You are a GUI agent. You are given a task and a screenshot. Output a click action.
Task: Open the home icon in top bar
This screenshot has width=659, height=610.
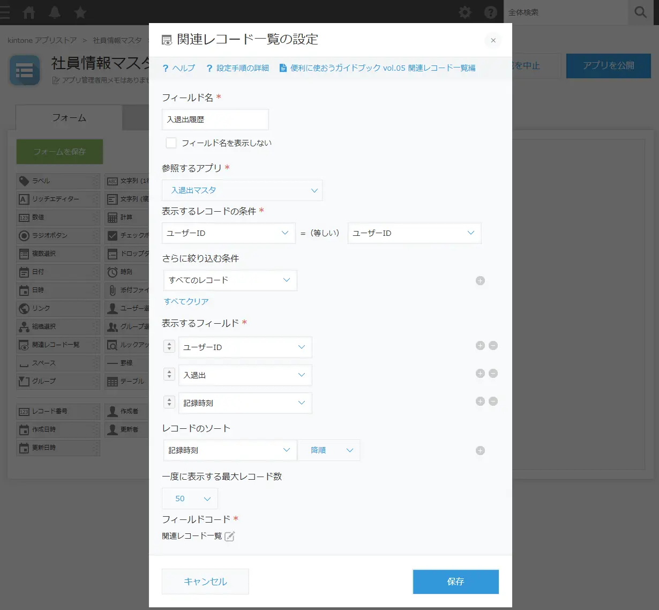pyautogui.click(x=29, y=12)
